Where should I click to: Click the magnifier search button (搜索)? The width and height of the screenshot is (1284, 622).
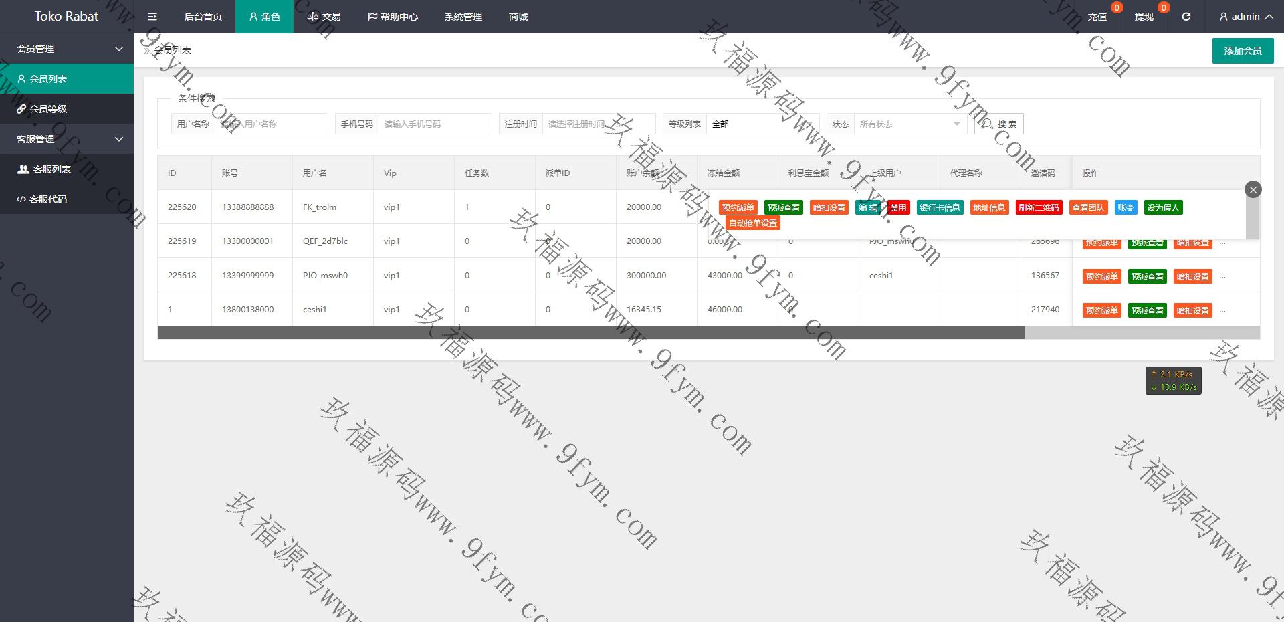tap(999, 124)
